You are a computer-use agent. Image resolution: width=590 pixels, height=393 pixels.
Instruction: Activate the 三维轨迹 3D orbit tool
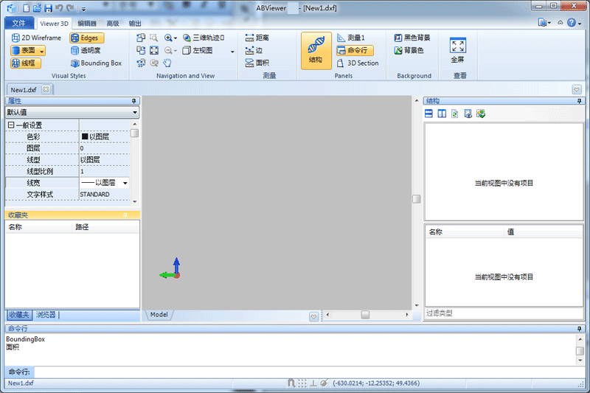click(204, 38)
